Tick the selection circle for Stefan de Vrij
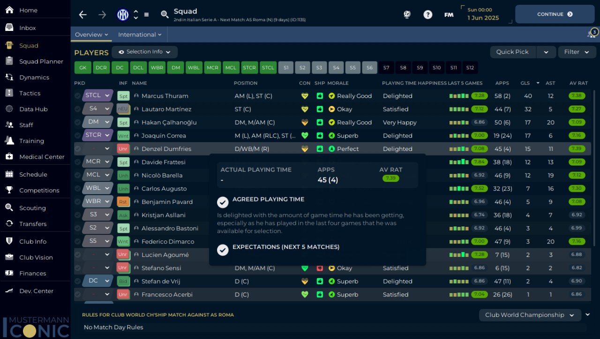Screen dimensions: 600x339 tap(77, 281)
